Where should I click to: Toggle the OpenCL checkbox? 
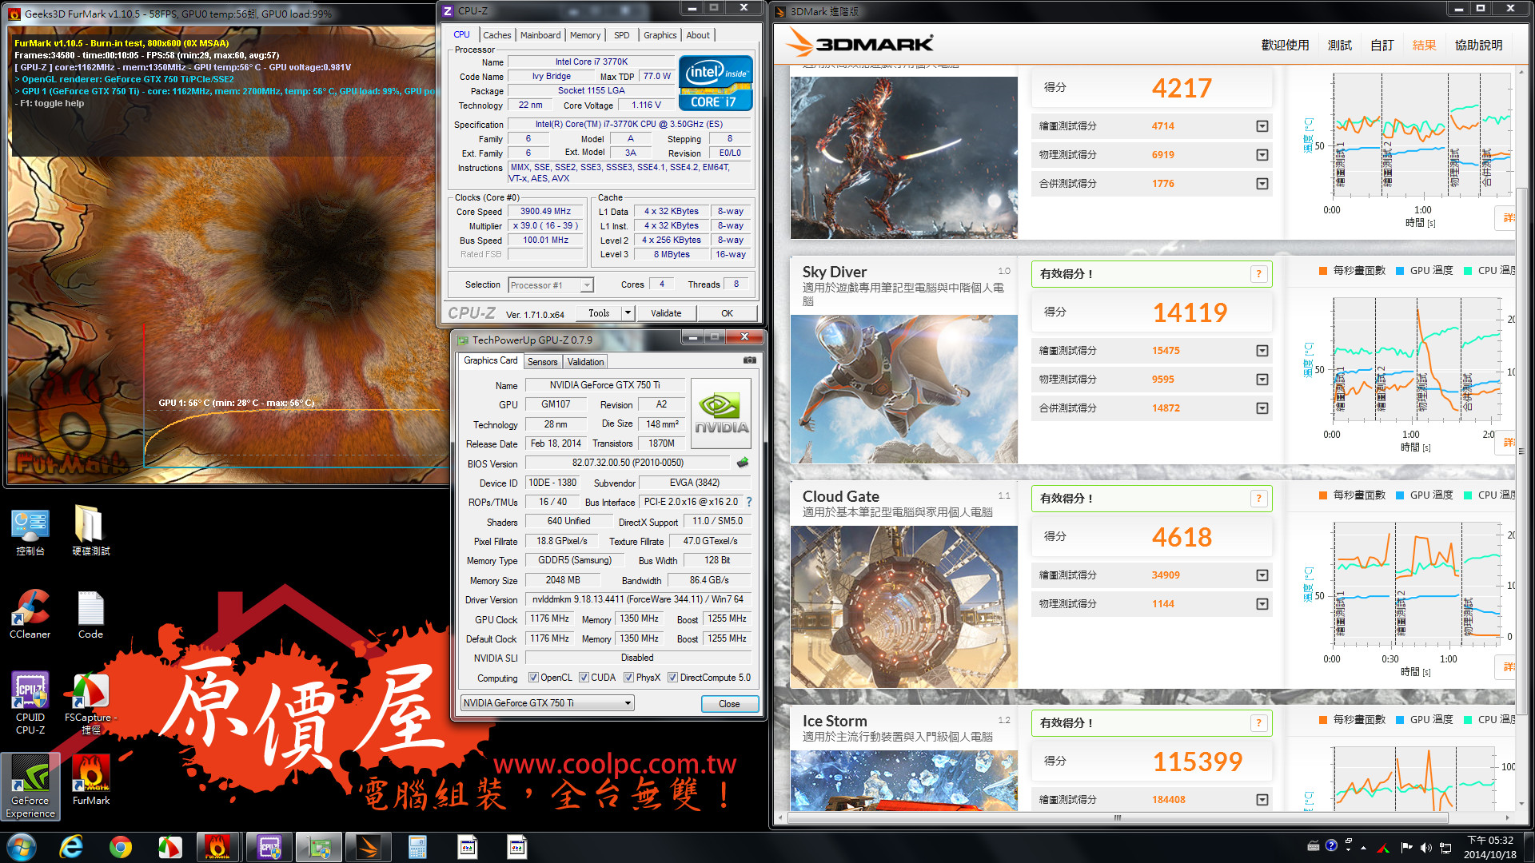tap(533, 678)
